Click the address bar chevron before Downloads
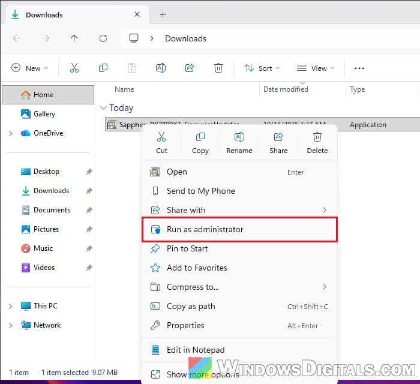Image resolution: width=420 pixels, height=384 pixels. coord(152,38)
